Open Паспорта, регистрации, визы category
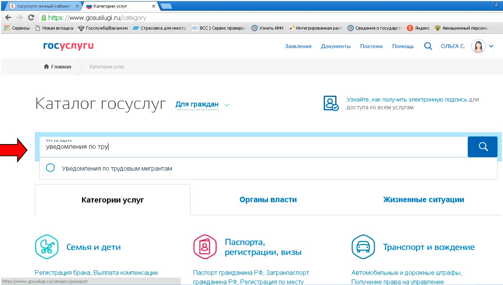The image size is (503, 285). click(263, 247)
